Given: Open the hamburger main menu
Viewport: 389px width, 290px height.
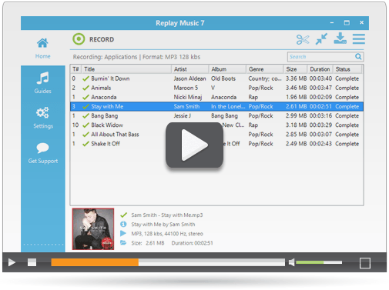Looking at the screenshot, I should (359, 39).
